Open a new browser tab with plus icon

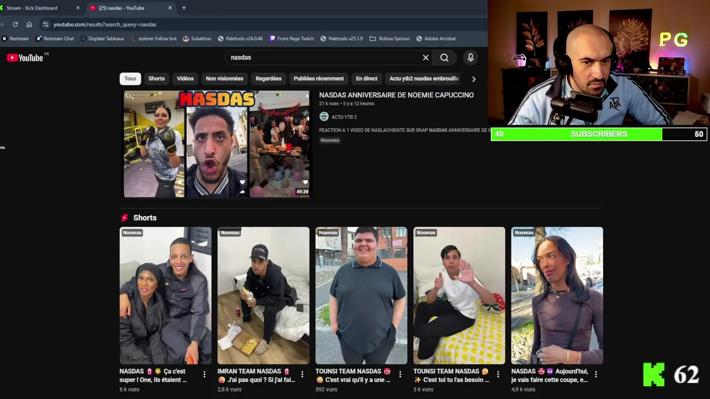tap(184, 8)
